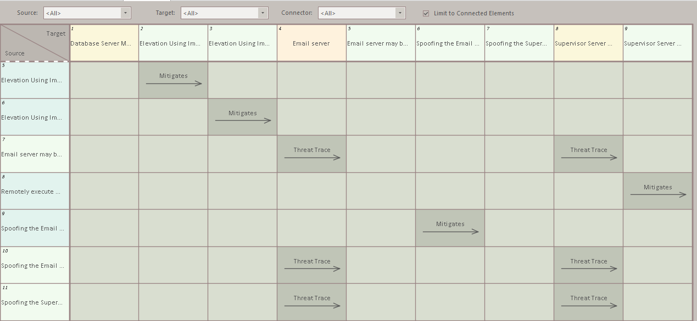Click row 7 Threat Trace arrow under target column 8
The width and height of the screenshot is (697, 321).
(588, 157)
